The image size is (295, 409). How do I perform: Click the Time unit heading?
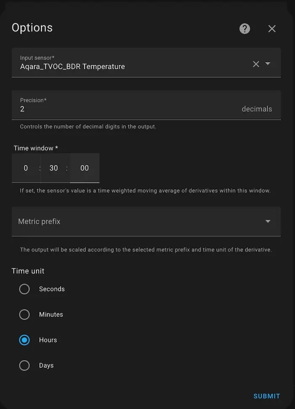coord(28,271)
